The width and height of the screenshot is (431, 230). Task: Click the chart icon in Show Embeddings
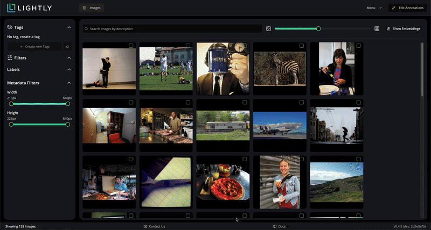[x=388, y=29]
